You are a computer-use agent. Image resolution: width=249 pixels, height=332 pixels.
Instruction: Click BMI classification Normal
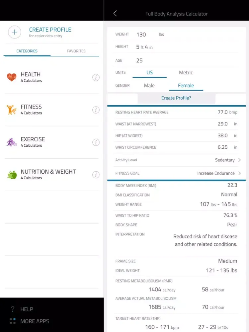click(229, 194)
